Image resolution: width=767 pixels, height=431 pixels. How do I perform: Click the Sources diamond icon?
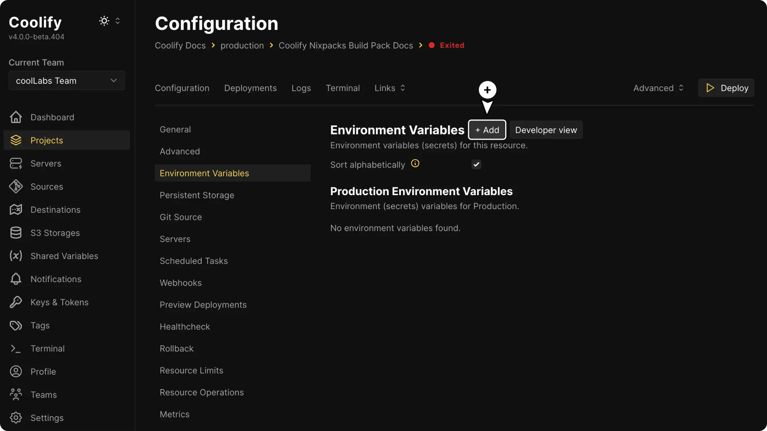16,186
